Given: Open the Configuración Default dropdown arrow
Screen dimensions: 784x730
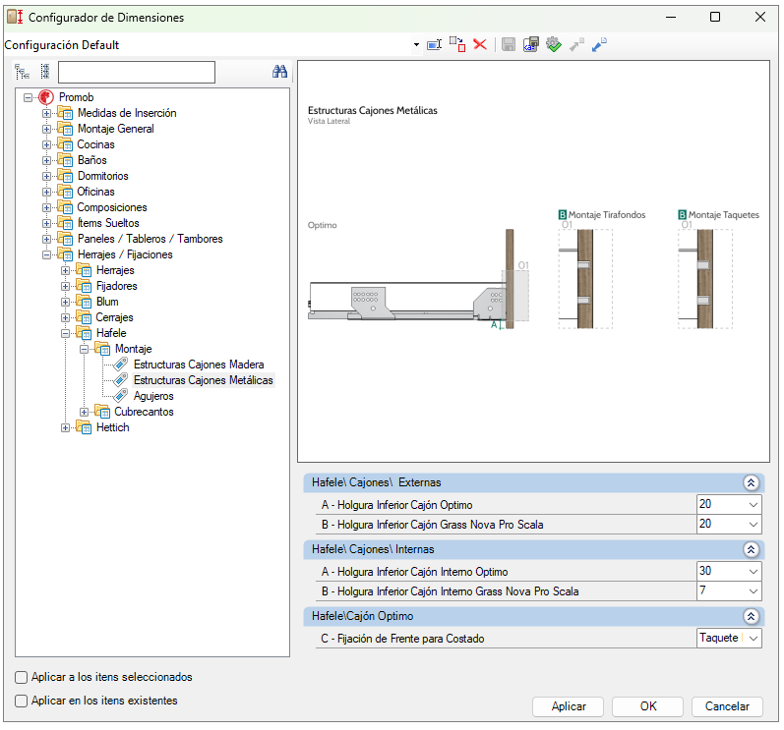Looking at the screenshot, I should pos(417,45).
